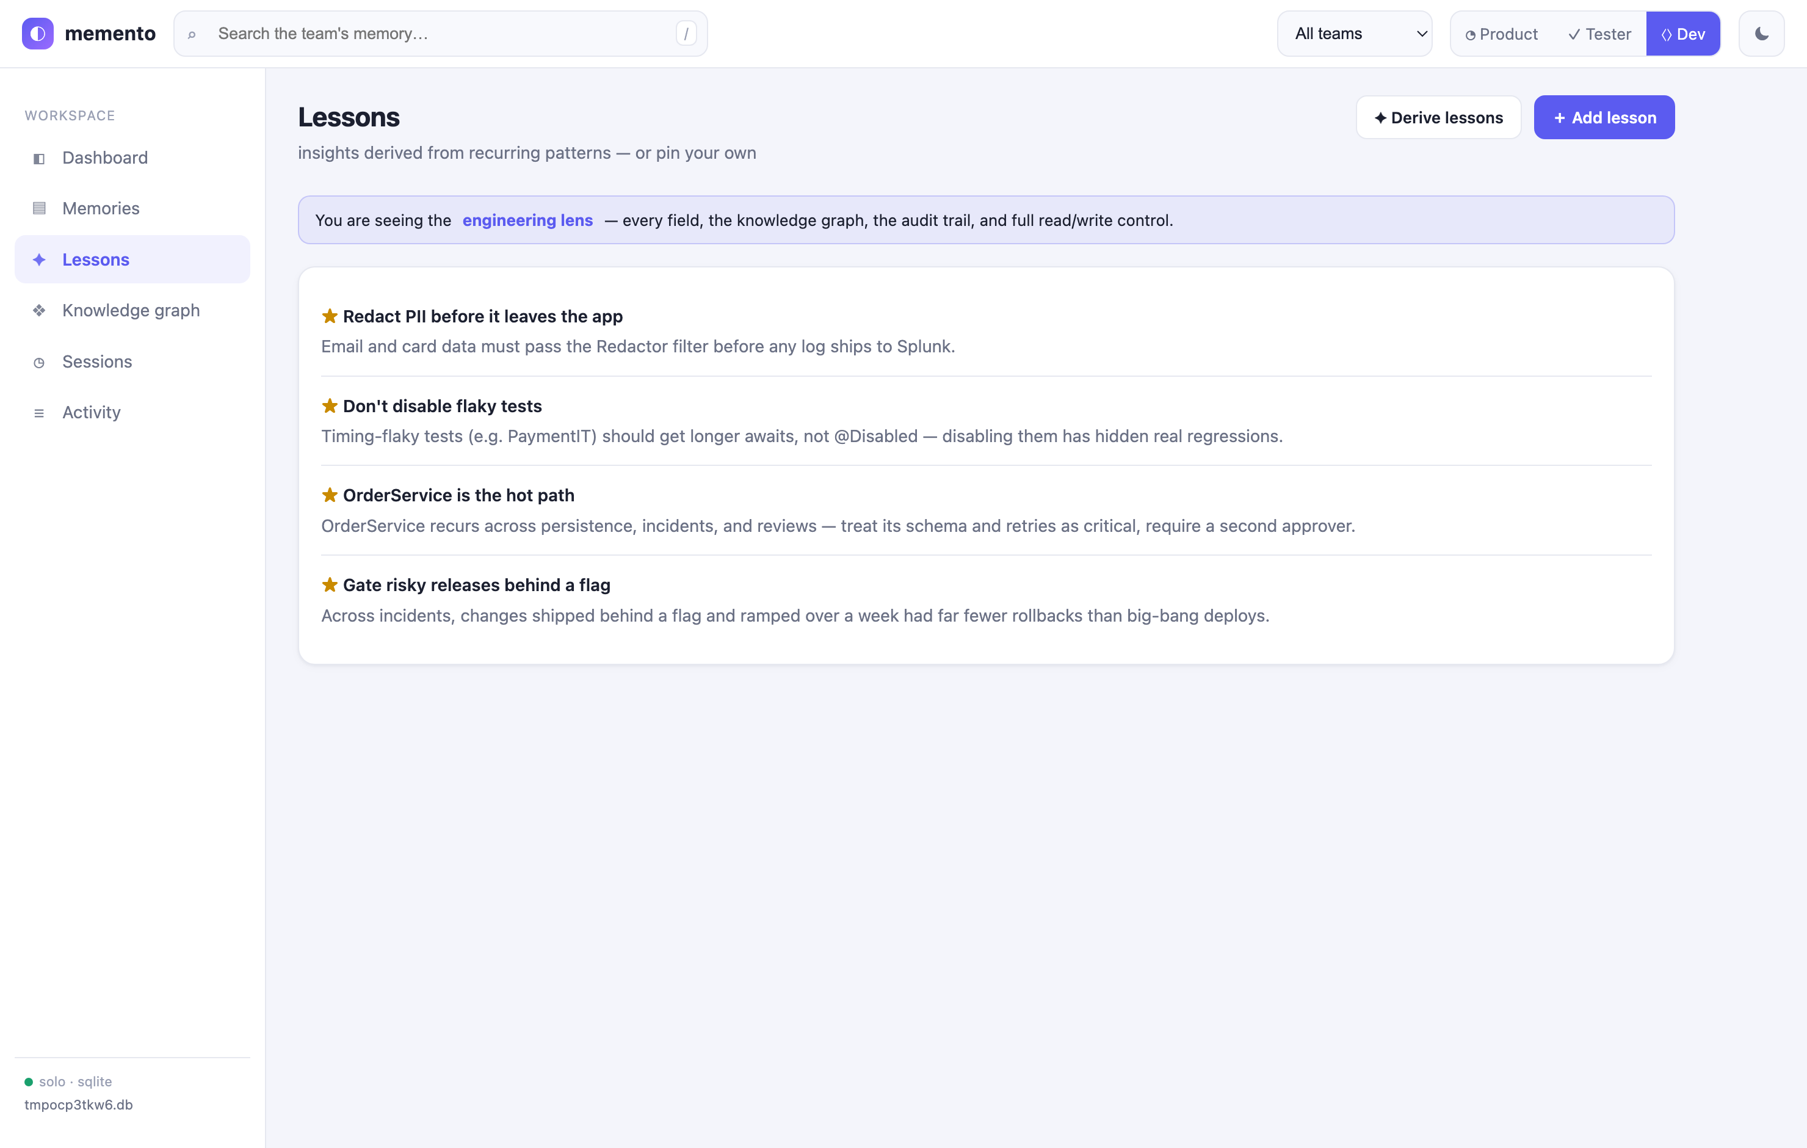Toggle dark mode with the moon icon
This screenshot has width=1807, height=1148.
click(x=1761, y=34)
